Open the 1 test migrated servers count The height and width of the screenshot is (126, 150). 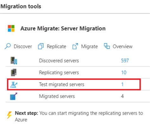[122, 84]
